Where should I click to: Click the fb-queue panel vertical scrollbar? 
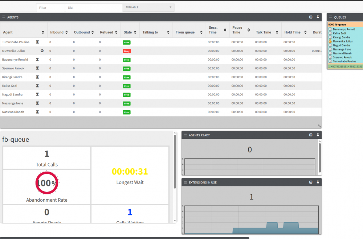tap(175, 163)
